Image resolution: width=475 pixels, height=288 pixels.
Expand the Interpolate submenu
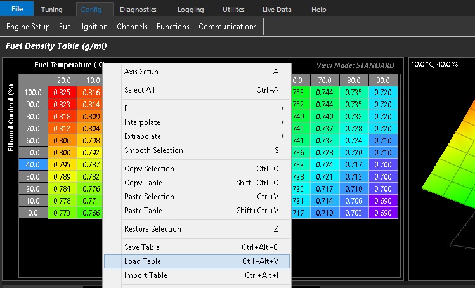point(197,122)
